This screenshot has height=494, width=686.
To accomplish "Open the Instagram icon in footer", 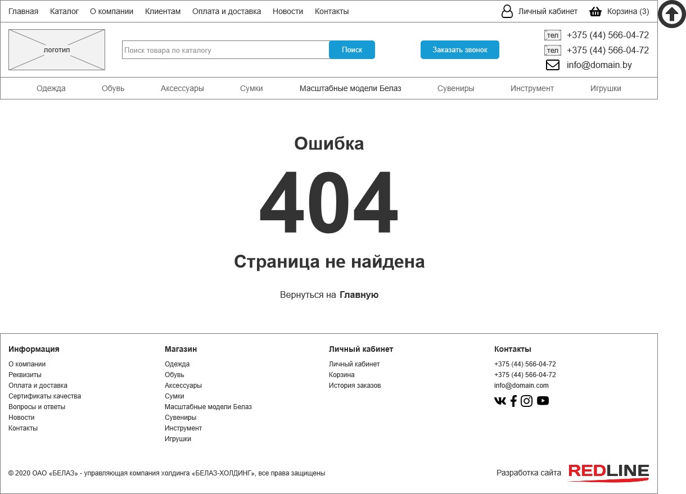I will click(x=526, y=401).
